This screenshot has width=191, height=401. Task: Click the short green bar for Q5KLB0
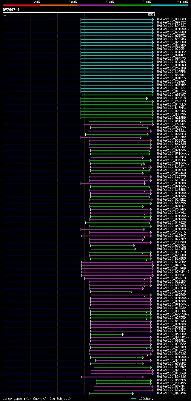[x=107, y=334]
